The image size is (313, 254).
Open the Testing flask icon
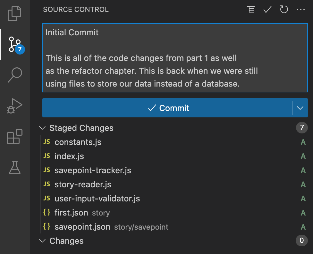pos(14,167)
